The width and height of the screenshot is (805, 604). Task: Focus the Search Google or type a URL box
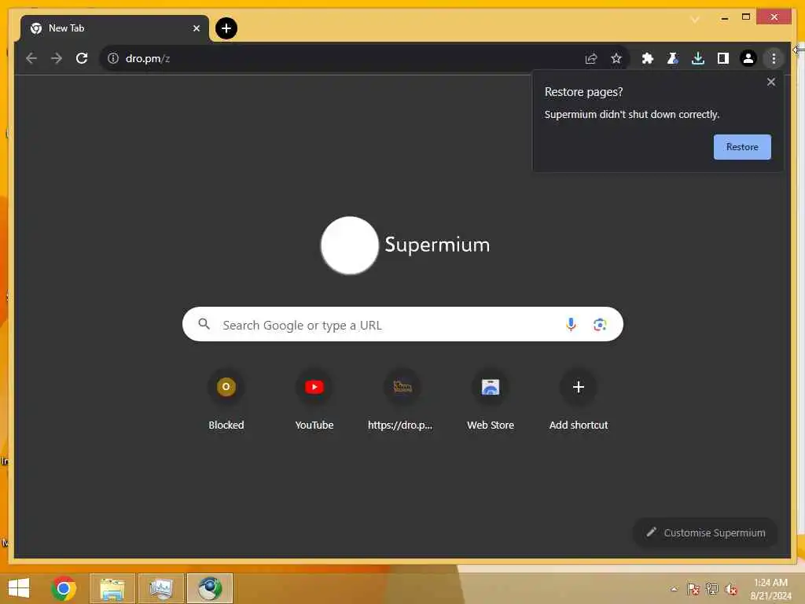tap(402, 324)
